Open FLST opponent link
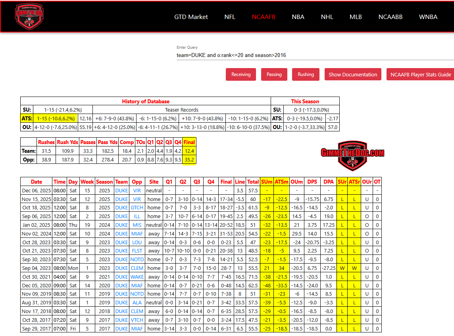This screenshot has height=336, width=454. pos(137,251)
